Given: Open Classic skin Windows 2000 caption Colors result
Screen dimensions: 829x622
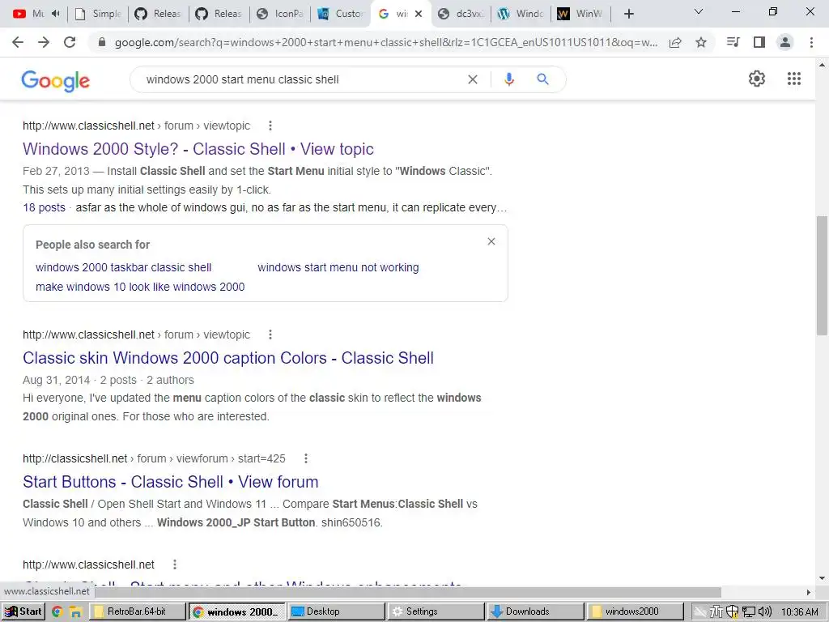Looking at the screenshot, I should 227,358.
